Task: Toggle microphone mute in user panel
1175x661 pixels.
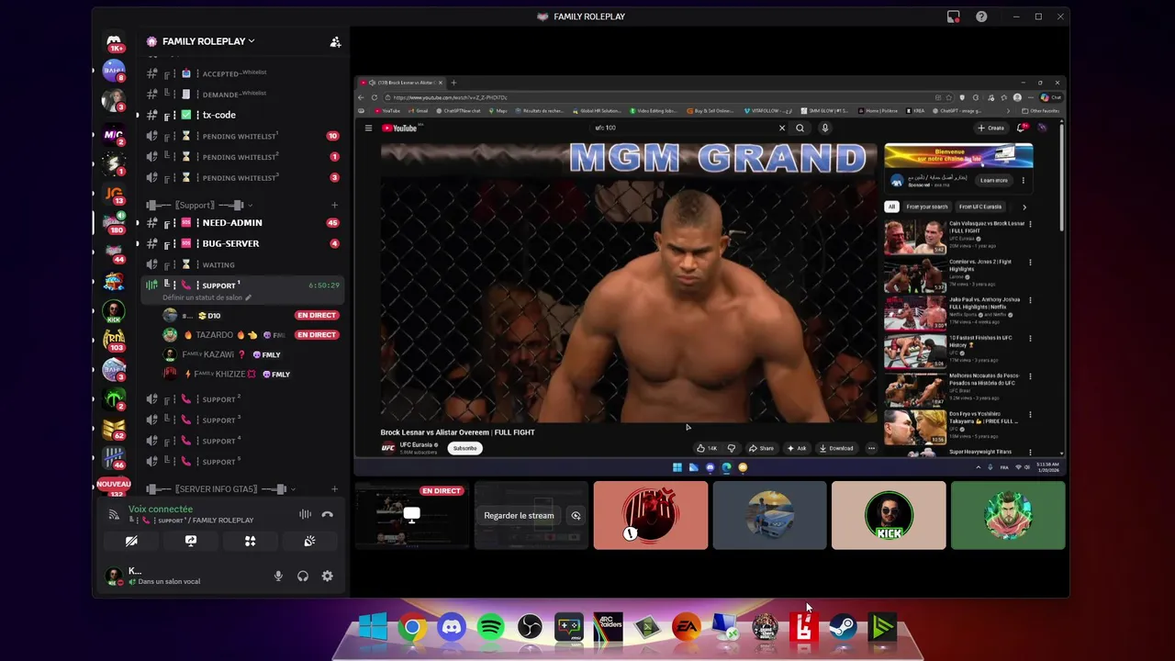Action: (278, 576)
